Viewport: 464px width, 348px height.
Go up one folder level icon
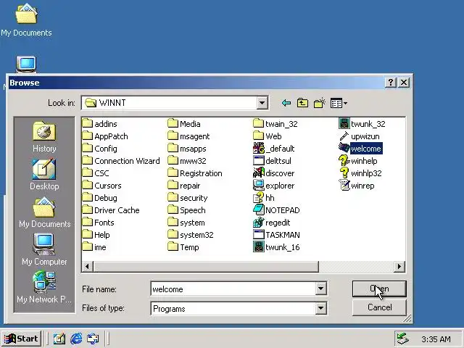tap(302, 103)
